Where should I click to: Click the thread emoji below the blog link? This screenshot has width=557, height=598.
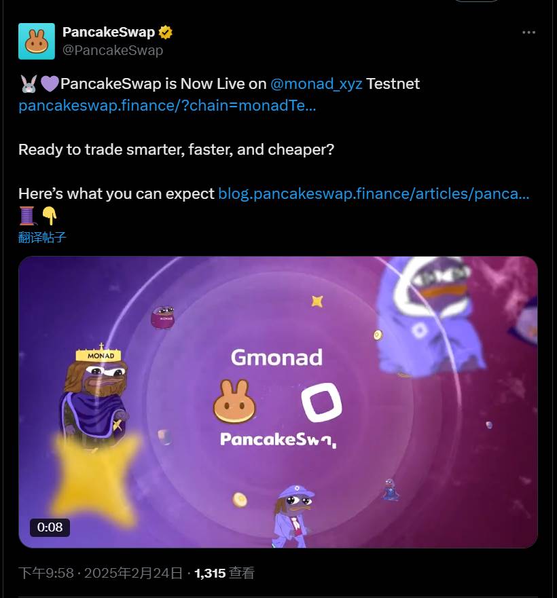27,216
